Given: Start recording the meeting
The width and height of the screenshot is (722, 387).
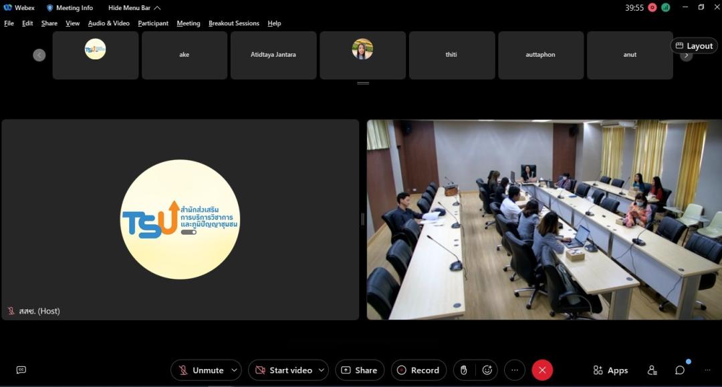Looking at the screenshot, I should [418, 370].
